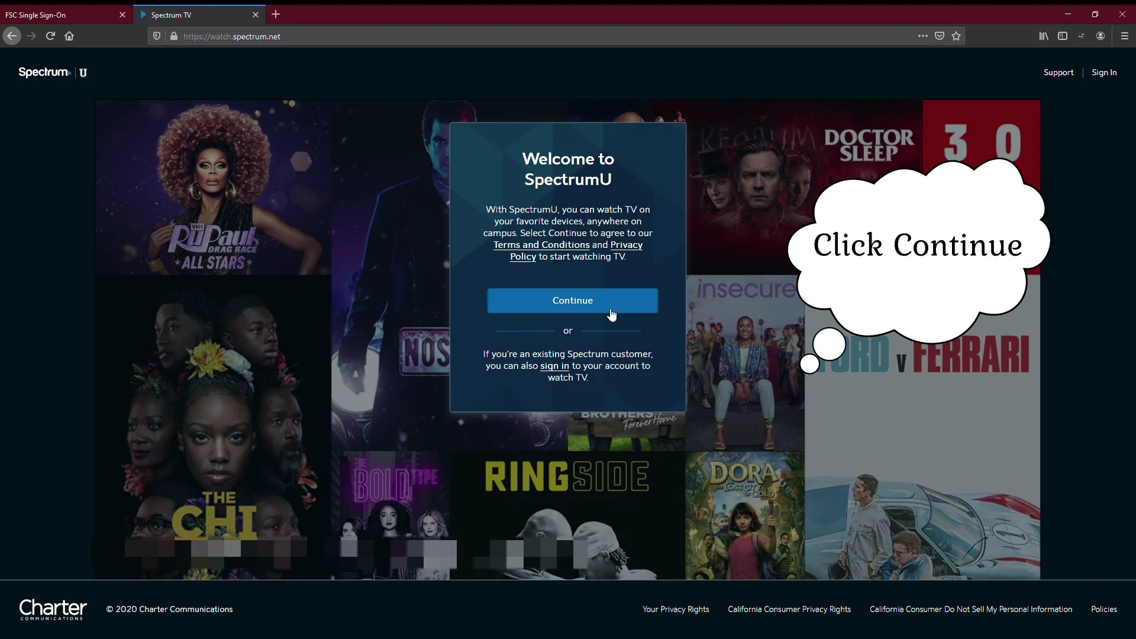
Task: Open a new browser tab
Action: coord(276,14)
